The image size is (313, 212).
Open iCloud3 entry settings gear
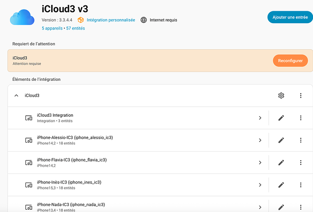[x=281, y=95]
